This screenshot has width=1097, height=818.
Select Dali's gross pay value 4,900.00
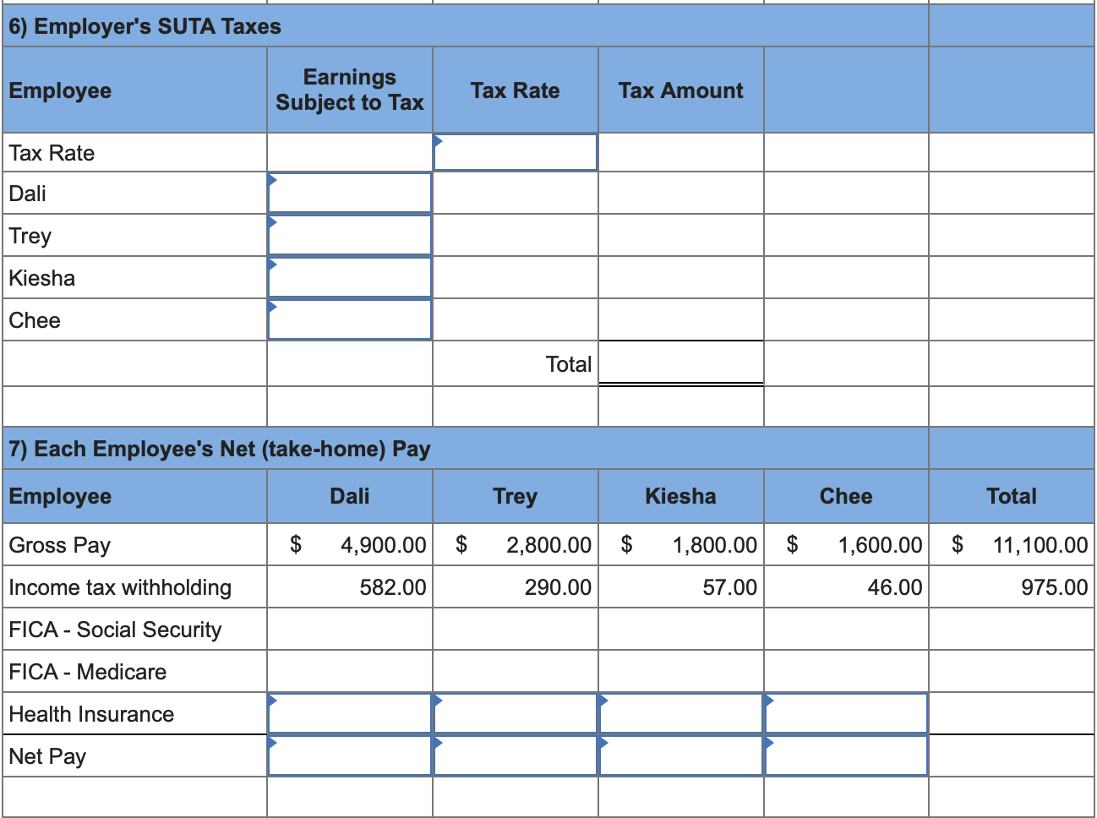[384, 545]
